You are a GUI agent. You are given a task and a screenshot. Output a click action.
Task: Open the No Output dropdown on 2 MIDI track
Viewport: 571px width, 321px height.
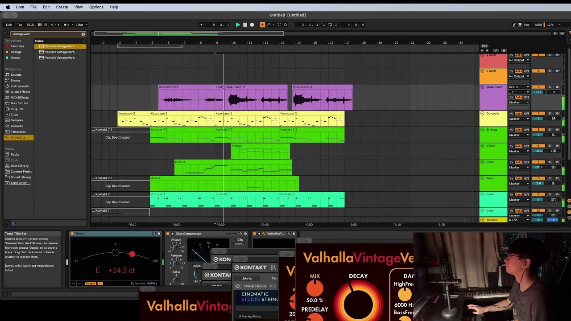519,76
